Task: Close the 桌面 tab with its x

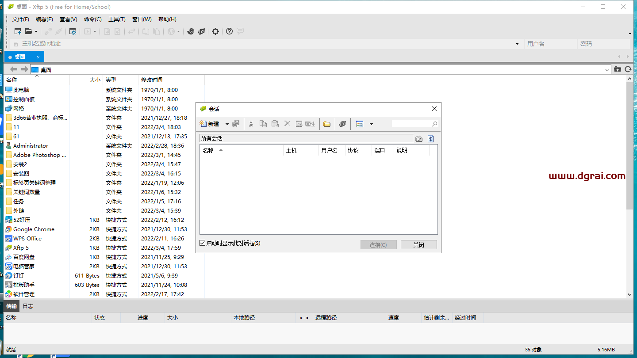Action: coord(38,57)
